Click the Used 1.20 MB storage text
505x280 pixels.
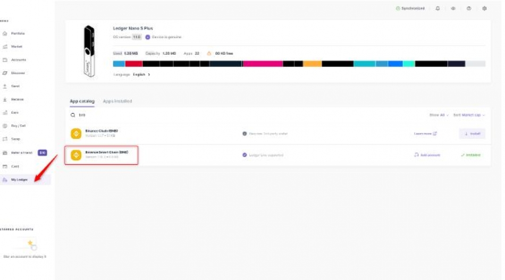(x=125, y=54)
